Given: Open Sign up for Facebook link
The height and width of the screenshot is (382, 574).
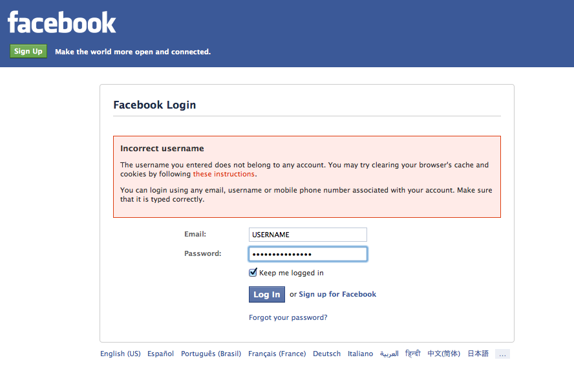Looking at the screenshot, I should (x=337, y=294).
